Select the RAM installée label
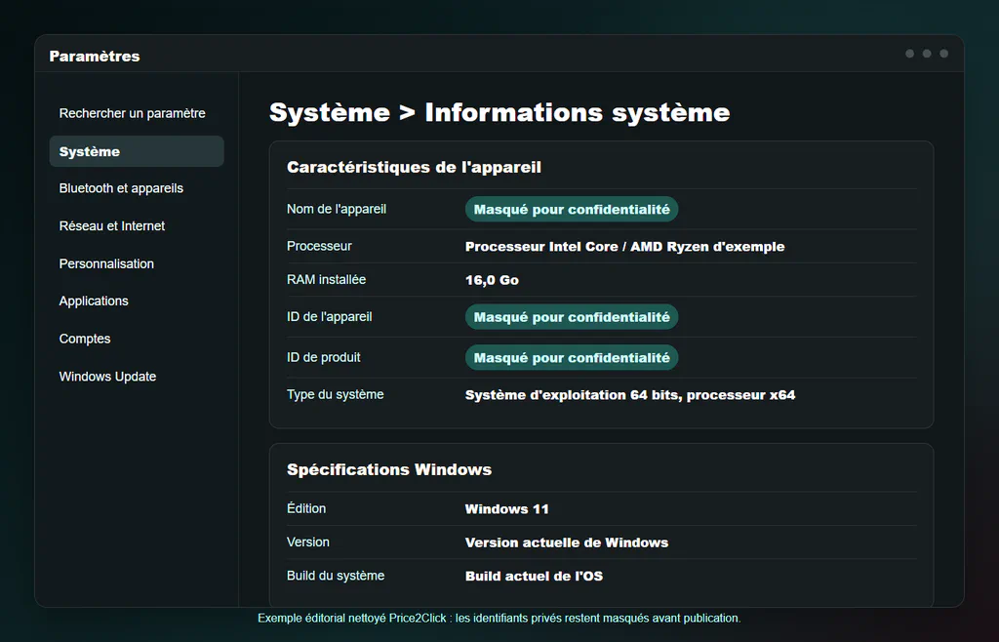 [326, 280]
